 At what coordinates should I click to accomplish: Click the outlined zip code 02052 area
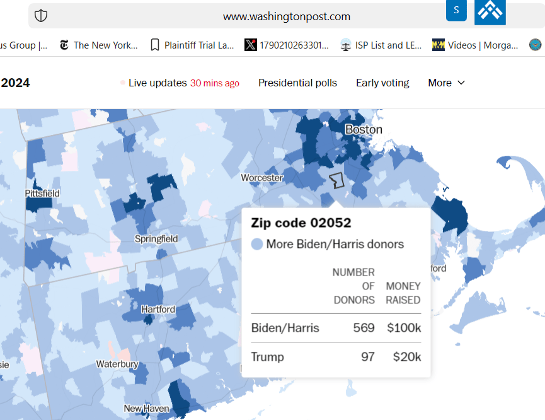coord(337,180)
